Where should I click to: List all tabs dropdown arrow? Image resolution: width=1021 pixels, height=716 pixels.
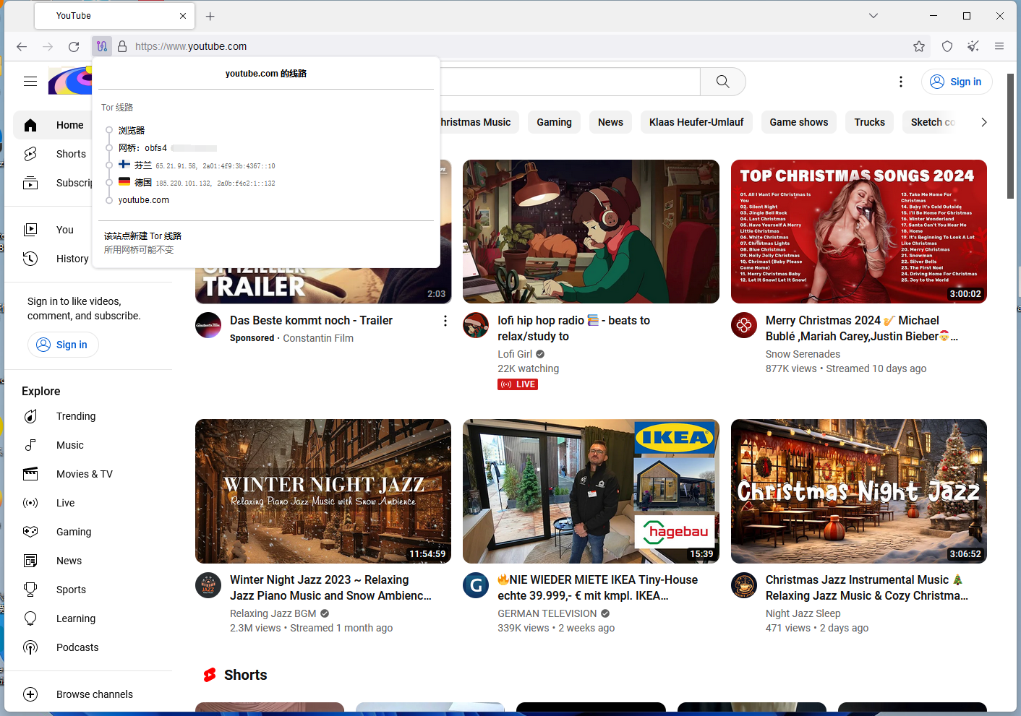[x=873, y=16]
